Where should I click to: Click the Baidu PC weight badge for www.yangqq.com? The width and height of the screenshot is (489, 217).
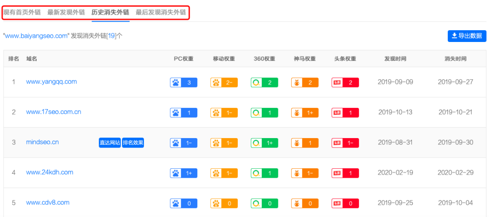184,83
